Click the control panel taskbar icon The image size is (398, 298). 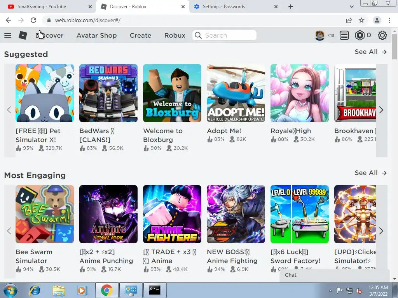tap(131, 290)
